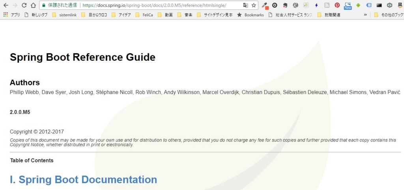Image resolution: width=404 pixels, height=190 pixels.
Task: Click the Authors heading
Action: click(x=25, y=82)
